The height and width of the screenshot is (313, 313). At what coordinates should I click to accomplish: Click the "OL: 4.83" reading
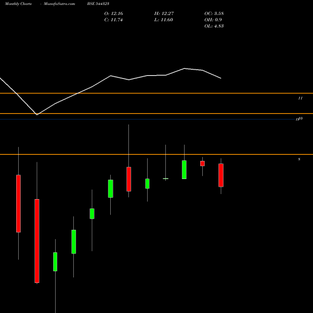click(x=214, y=26)
